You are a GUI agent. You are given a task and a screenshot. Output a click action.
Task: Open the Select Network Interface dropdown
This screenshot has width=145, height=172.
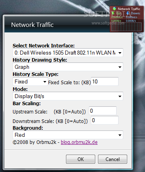(68, 53)
